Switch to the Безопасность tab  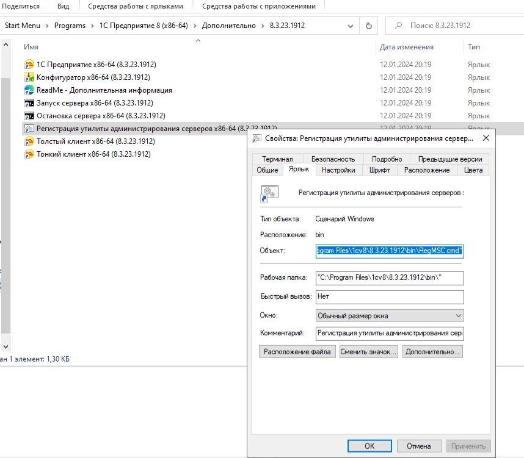(333, 159)
